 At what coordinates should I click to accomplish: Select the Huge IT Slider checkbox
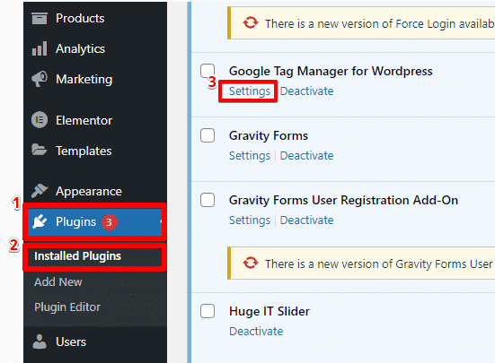click(208, 311)
